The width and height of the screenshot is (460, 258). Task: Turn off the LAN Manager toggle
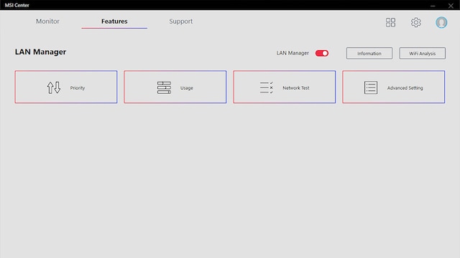click(x=322, y=53)
